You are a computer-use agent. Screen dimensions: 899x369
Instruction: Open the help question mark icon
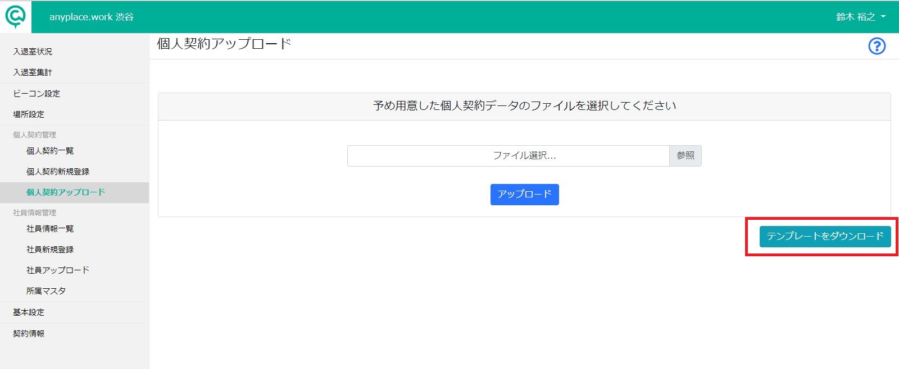tap(877, 46)
